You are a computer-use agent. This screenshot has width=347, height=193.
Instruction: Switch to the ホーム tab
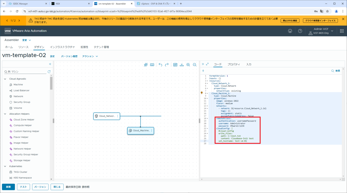(9, 47)
